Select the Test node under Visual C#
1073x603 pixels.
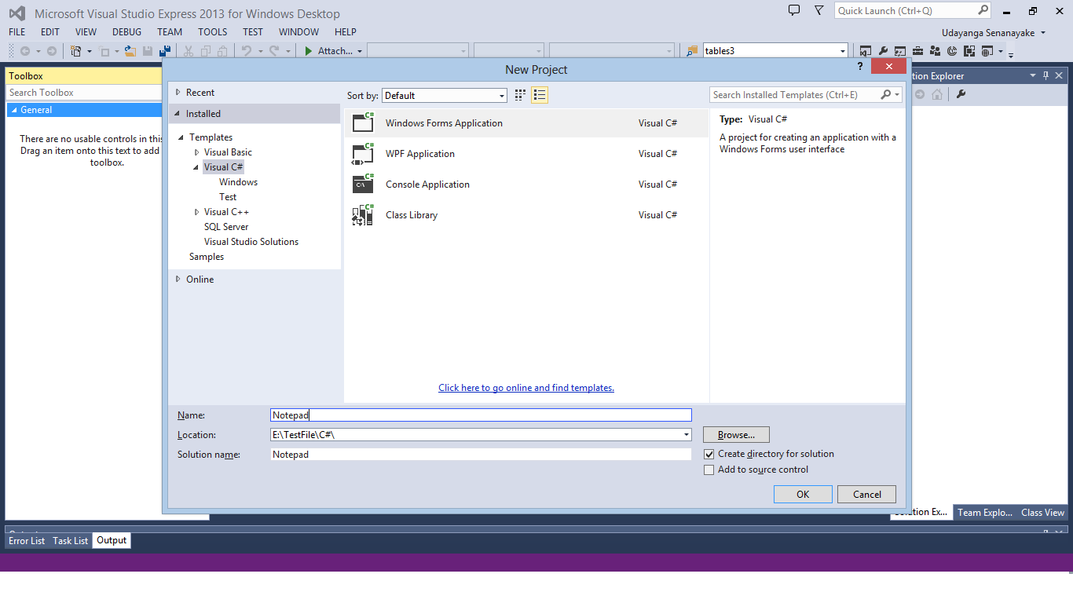tap(228, 197)
